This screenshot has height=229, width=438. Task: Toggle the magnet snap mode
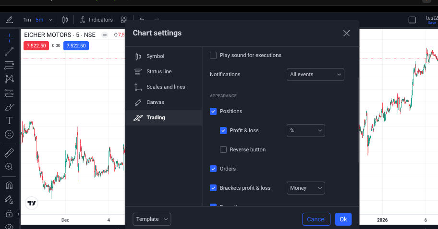point(9,185)
